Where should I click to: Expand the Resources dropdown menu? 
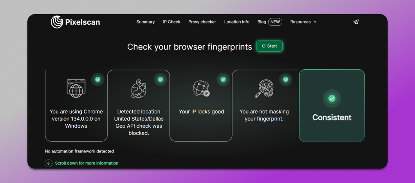[303, 22]
